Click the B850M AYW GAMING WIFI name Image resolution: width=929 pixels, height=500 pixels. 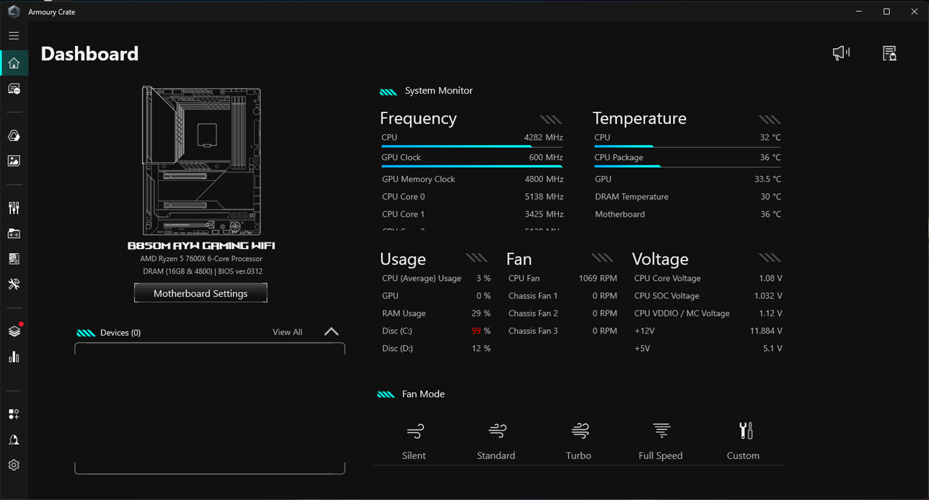(201, 246)
